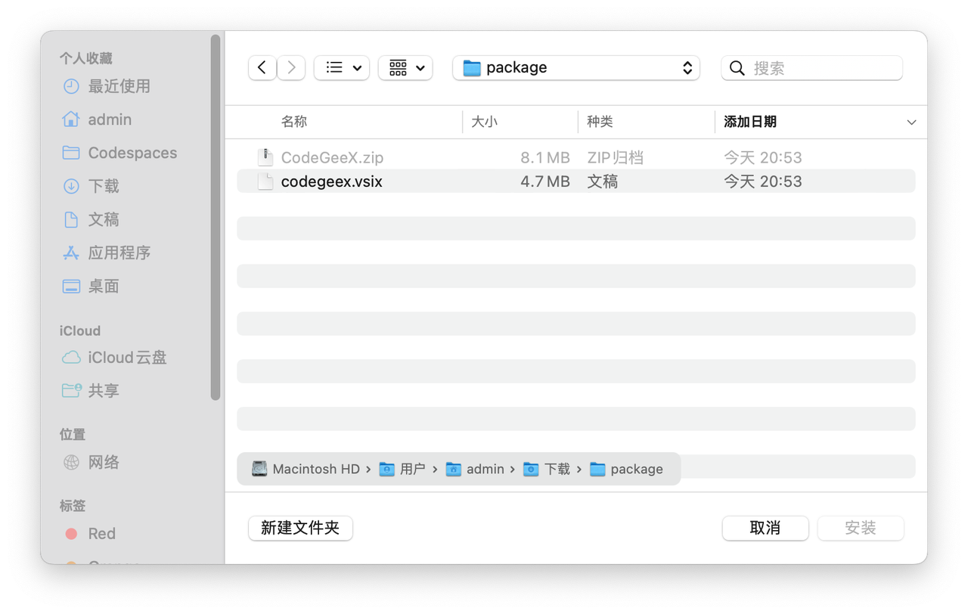Click the 新建文件夹 button

pos(300,528)
